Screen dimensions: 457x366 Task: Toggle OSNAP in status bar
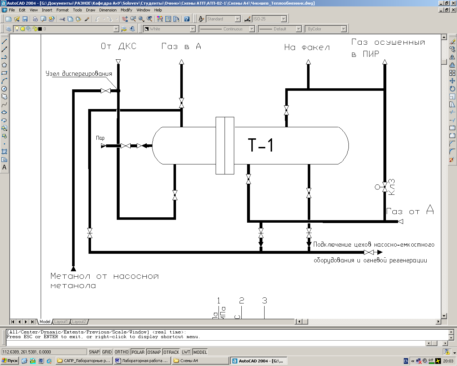coord(154,352)
